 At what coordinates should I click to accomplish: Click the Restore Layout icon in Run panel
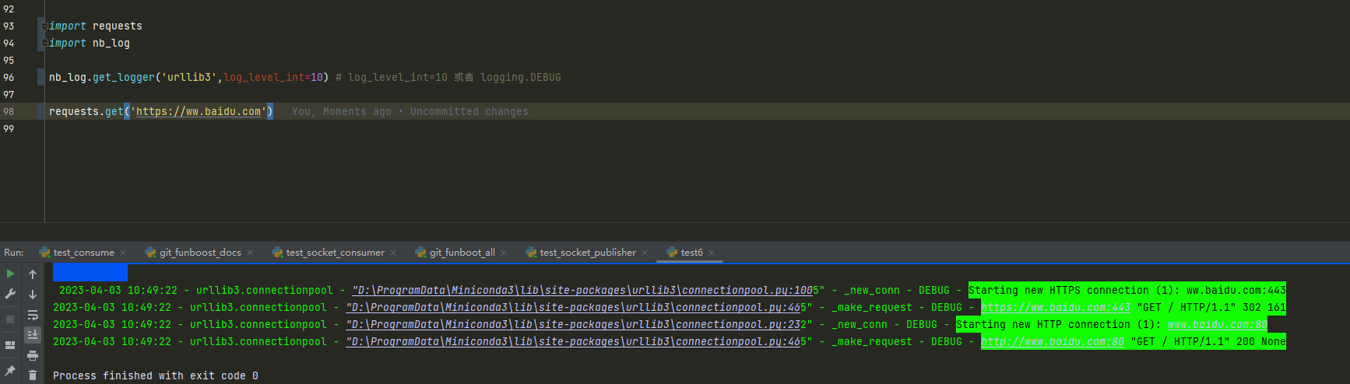point(10,345)
